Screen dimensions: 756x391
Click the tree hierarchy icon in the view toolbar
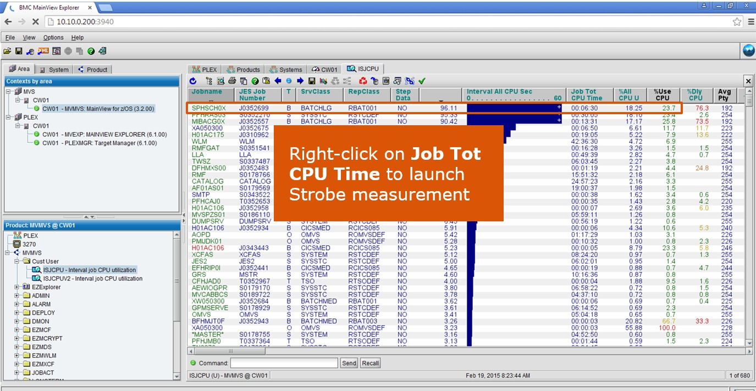[x=209, y=81]
